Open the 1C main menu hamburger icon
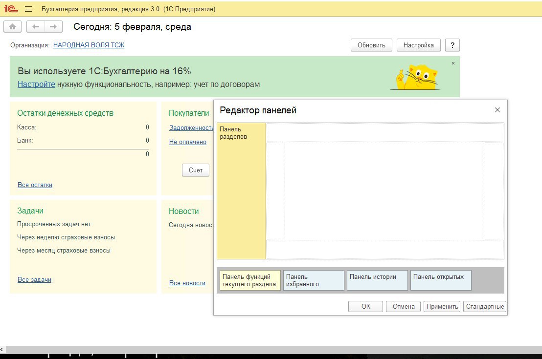Viewport: 542px width, 359px height. coord(28,9)
